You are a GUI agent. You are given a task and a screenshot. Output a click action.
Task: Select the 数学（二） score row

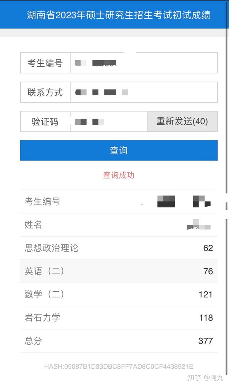[119, 294]
